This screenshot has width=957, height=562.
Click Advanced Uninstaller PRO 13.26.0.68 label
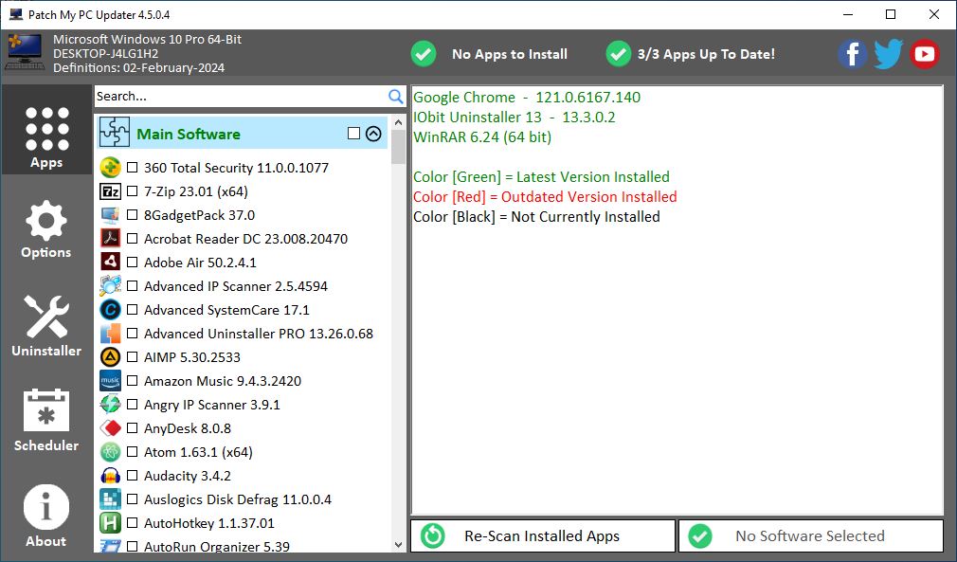pyautogui.click(x=258, y=334)
